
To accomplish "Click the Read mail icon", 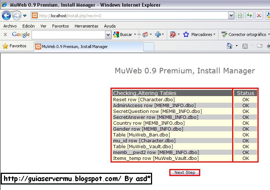I will tap(259, 46).
